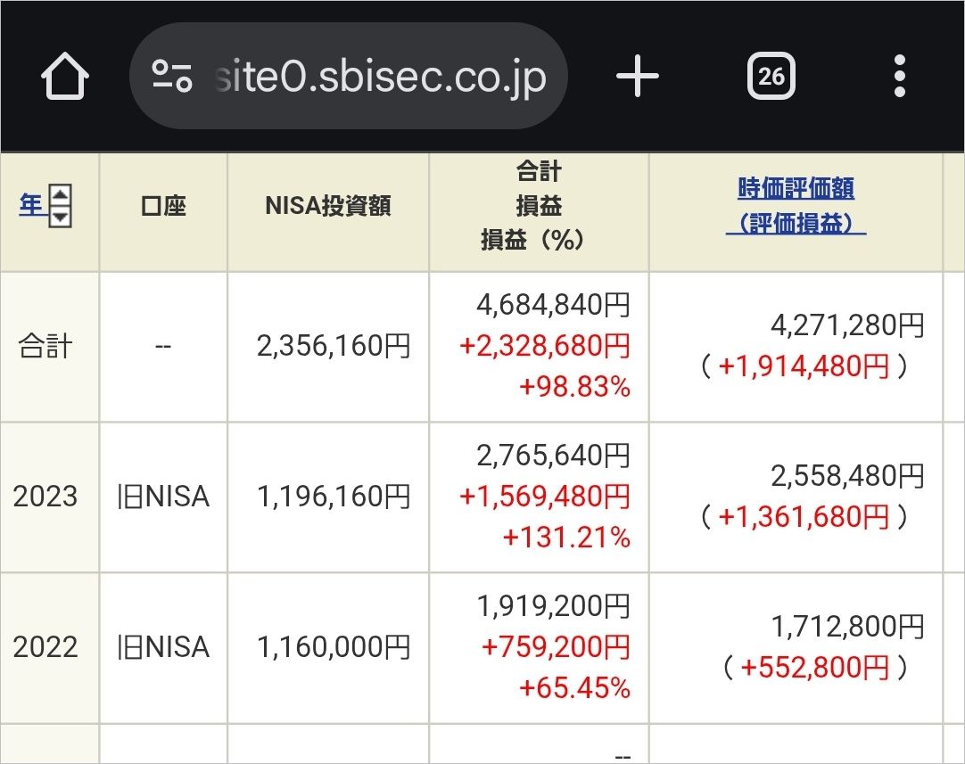The width and height of the screenshot is (965, 764).
Task: Tap the browser home icon
Action: point(65,77)
